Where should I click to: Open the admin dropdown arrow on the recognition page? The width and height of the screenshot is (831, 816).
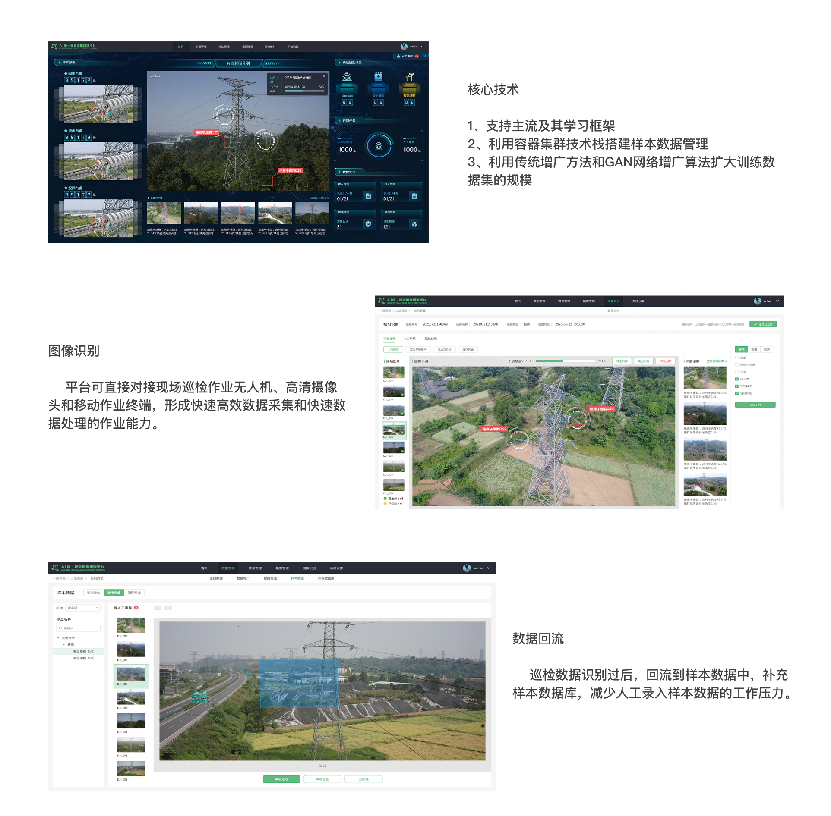777,301
